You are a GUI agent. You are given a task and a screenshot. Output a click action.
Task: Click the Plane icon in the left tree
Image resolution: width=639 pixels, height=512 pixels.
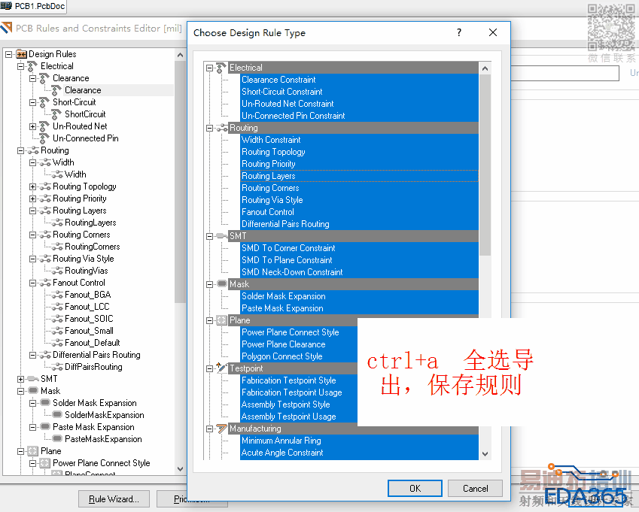pos(32,451)
